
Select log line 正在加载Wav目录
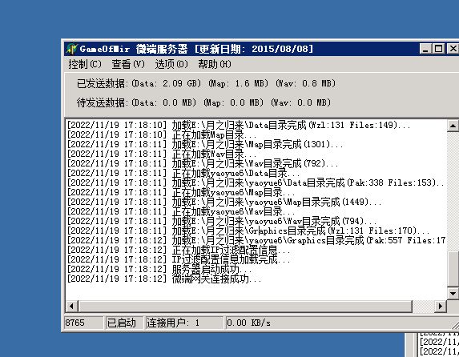click(x=162, y=154)
